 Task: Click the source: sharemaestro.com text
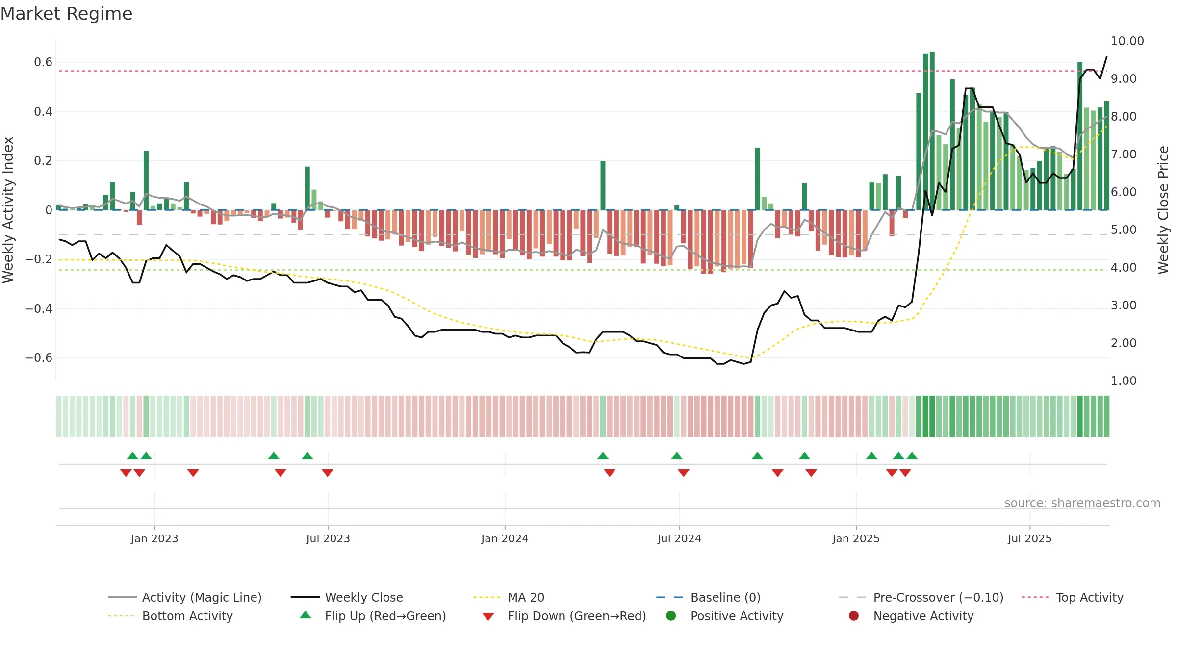1082,503
